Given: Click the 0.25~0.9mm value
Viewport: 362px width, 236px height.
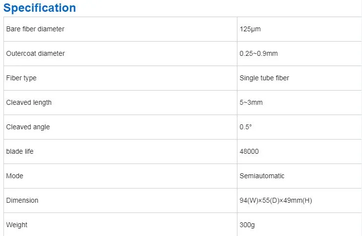Looking at the screenshot, I should (x=258, y=53).
